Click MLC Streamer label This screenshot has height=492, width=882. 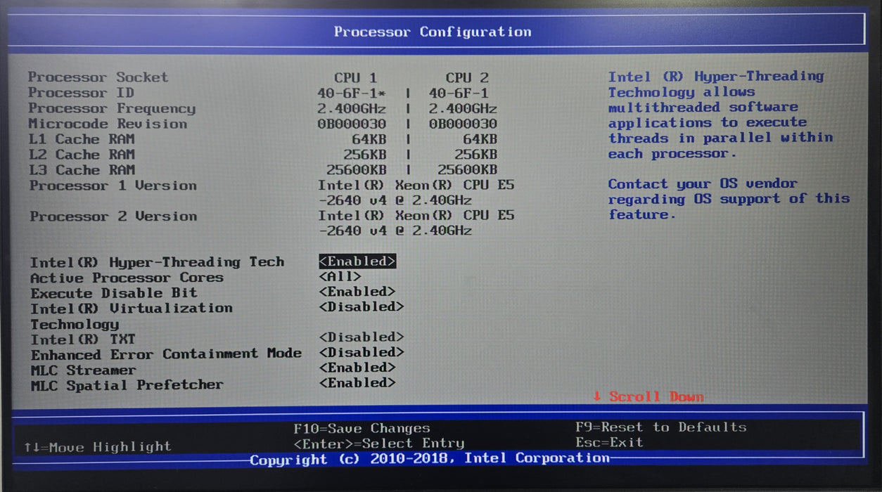pyautogui.click(x=83, y=370)
